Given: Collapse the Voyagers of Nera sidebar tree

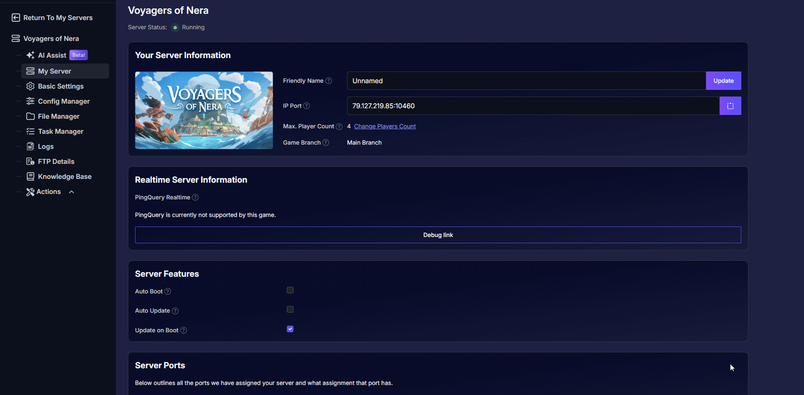Looking at the screenshot, I should 51,38.
